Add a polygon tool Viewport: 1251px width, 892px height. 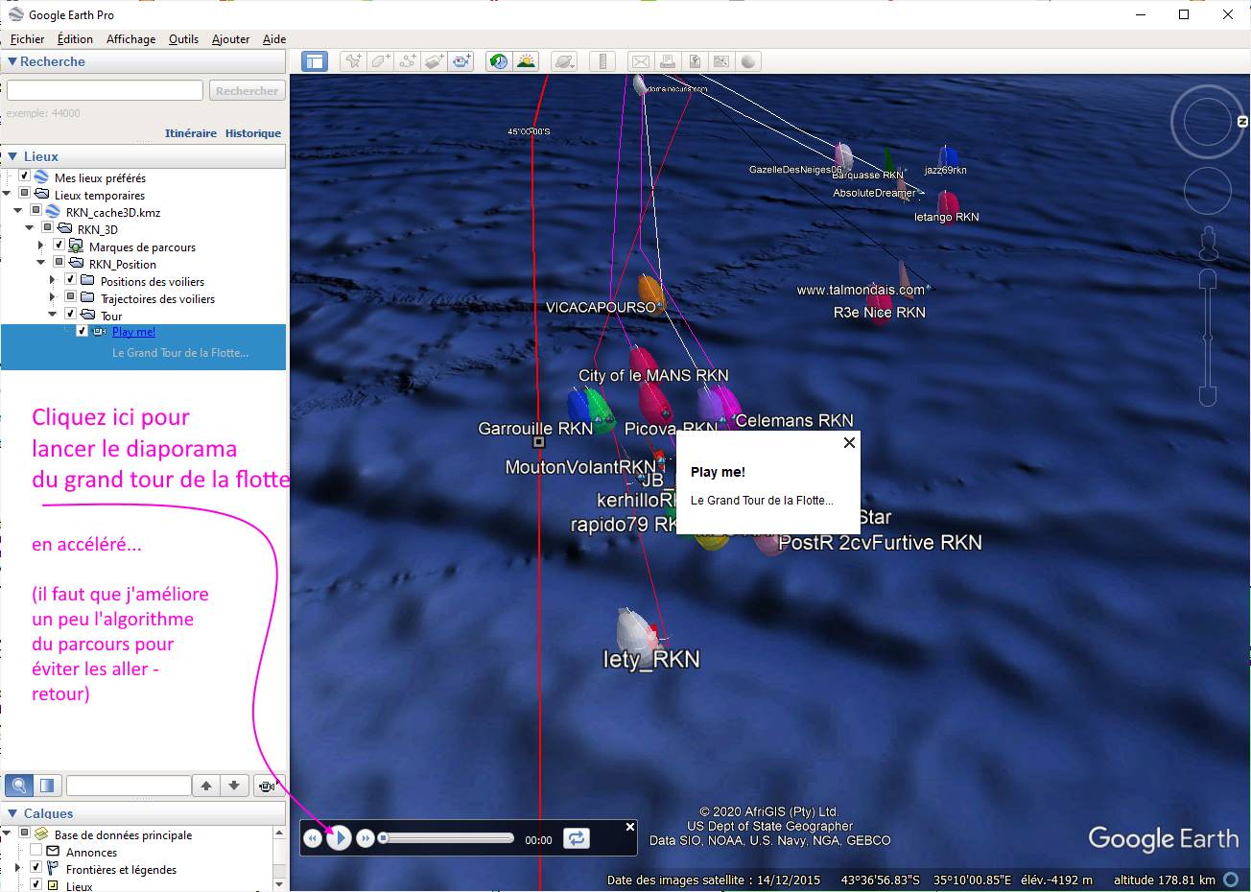(380, 61)
